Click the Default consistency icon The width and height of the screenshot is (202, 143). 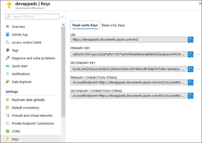tap(8, 107)
